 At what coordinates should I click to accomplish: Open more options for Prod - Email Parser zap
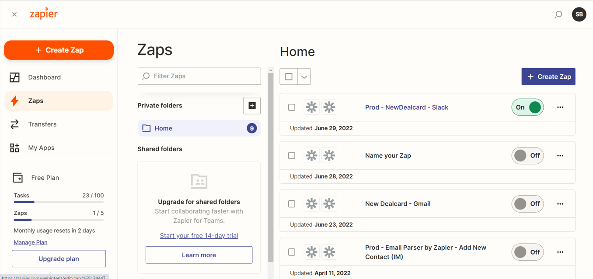[x=560, y=252]
